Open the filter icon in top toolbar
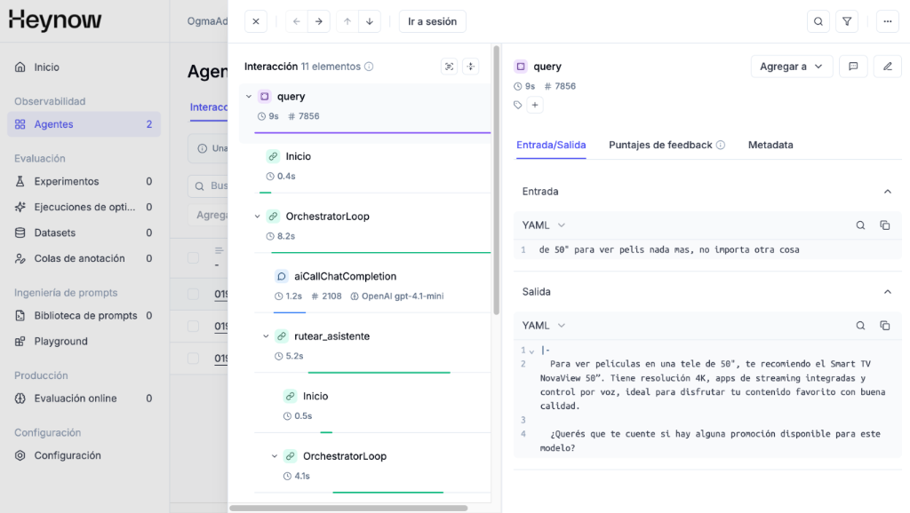Screen dimensions: 910x513 847,21
